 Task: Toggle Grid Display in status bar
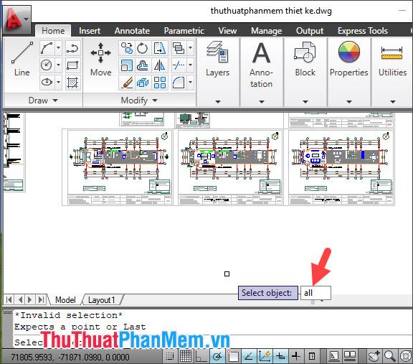186,356
